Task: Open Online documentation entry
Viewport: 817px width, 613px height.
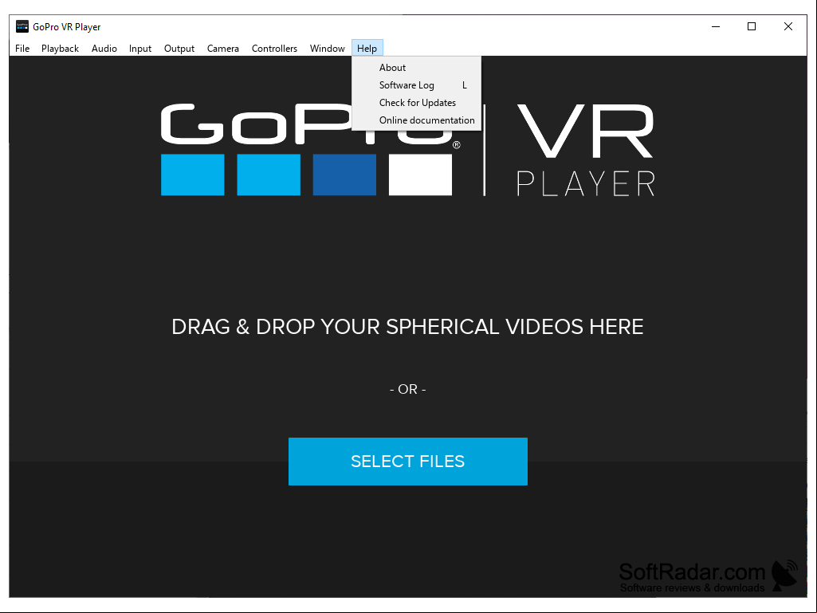Action: click(416, 120)
